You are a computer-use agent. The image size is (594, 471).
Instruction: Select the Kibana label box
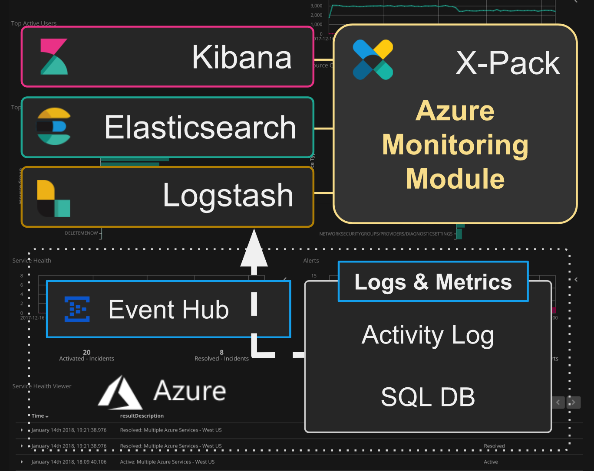[168, 57]
